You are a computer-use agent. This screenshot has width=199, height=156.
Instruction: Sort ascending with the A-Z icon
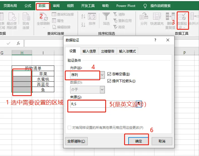point(83,16)
